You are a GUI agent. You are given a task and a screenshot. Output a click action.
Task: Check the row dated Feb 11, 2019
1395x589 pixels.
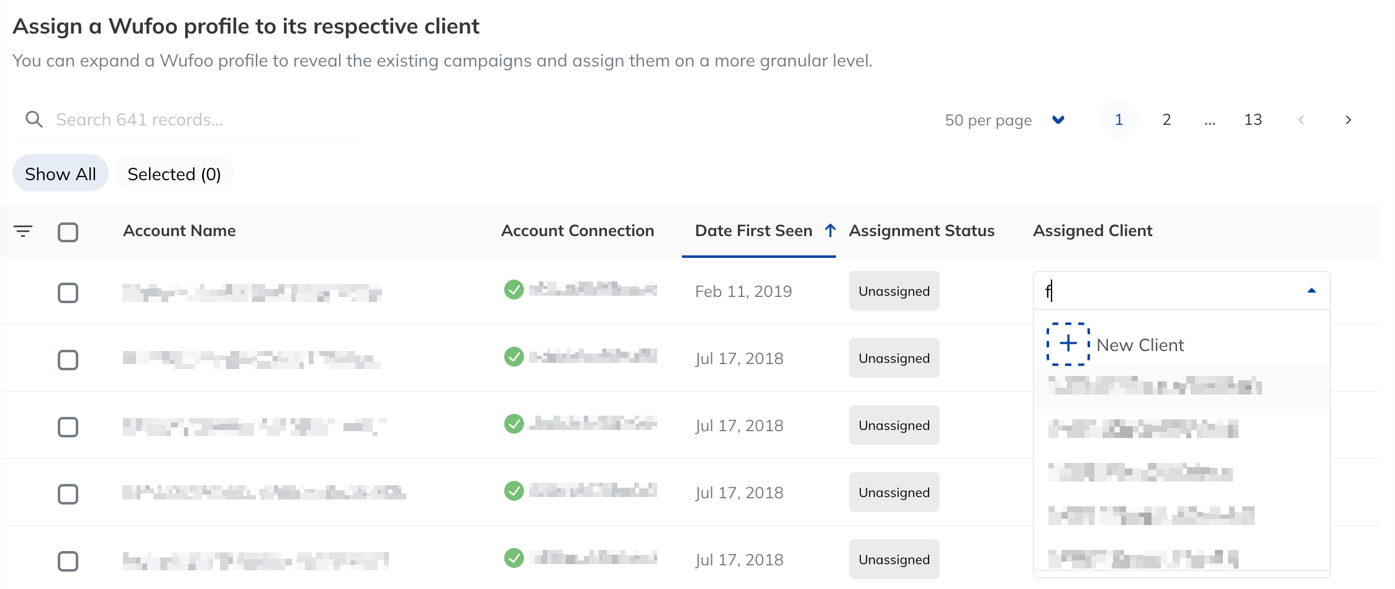click(68, 293)
